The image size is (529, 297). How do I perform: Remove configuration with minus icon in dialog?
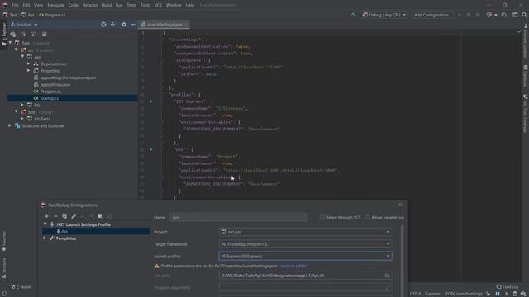tap(55, 216)
